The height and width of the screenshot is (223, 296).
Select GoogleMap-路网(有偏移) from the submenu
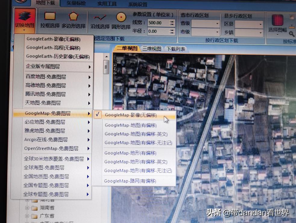131,181
